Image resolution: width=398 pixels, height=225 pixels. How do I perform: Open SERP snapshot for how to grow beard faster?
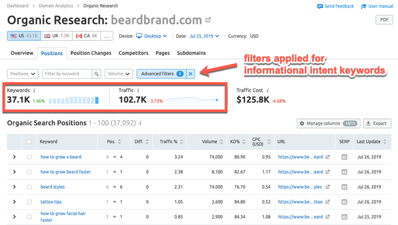coord(344,172)
